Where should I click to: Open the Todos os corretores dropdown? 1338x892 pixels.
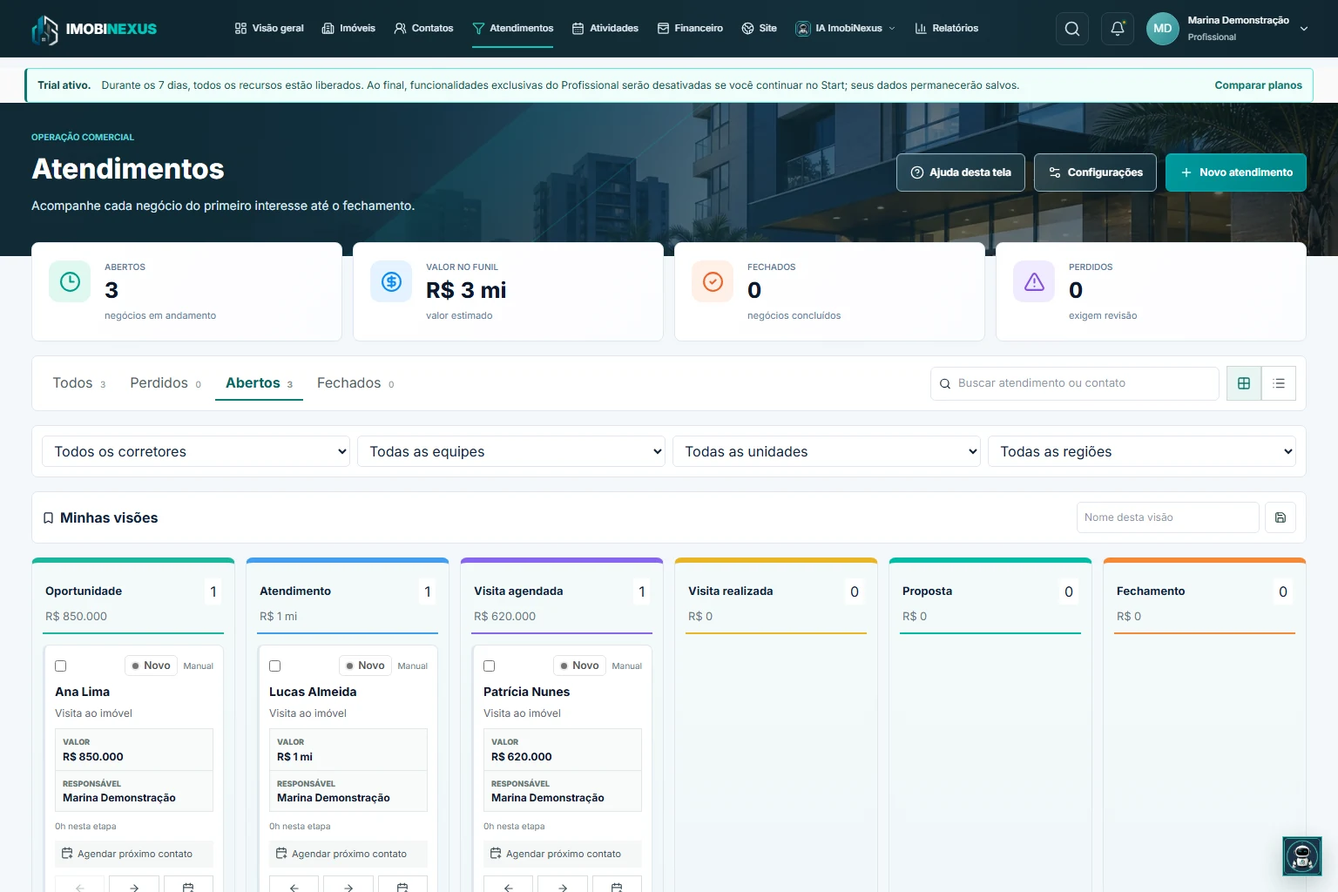(x=196, y=451)
